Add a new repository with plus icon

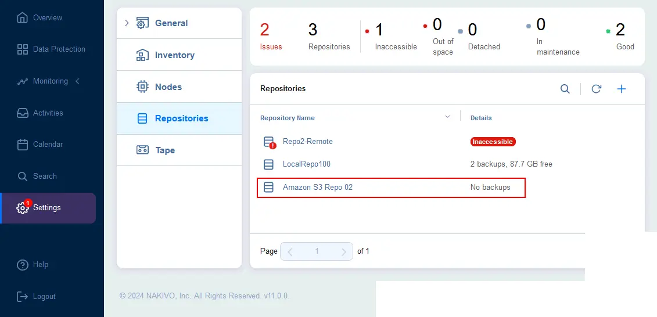tap(622, 89)
